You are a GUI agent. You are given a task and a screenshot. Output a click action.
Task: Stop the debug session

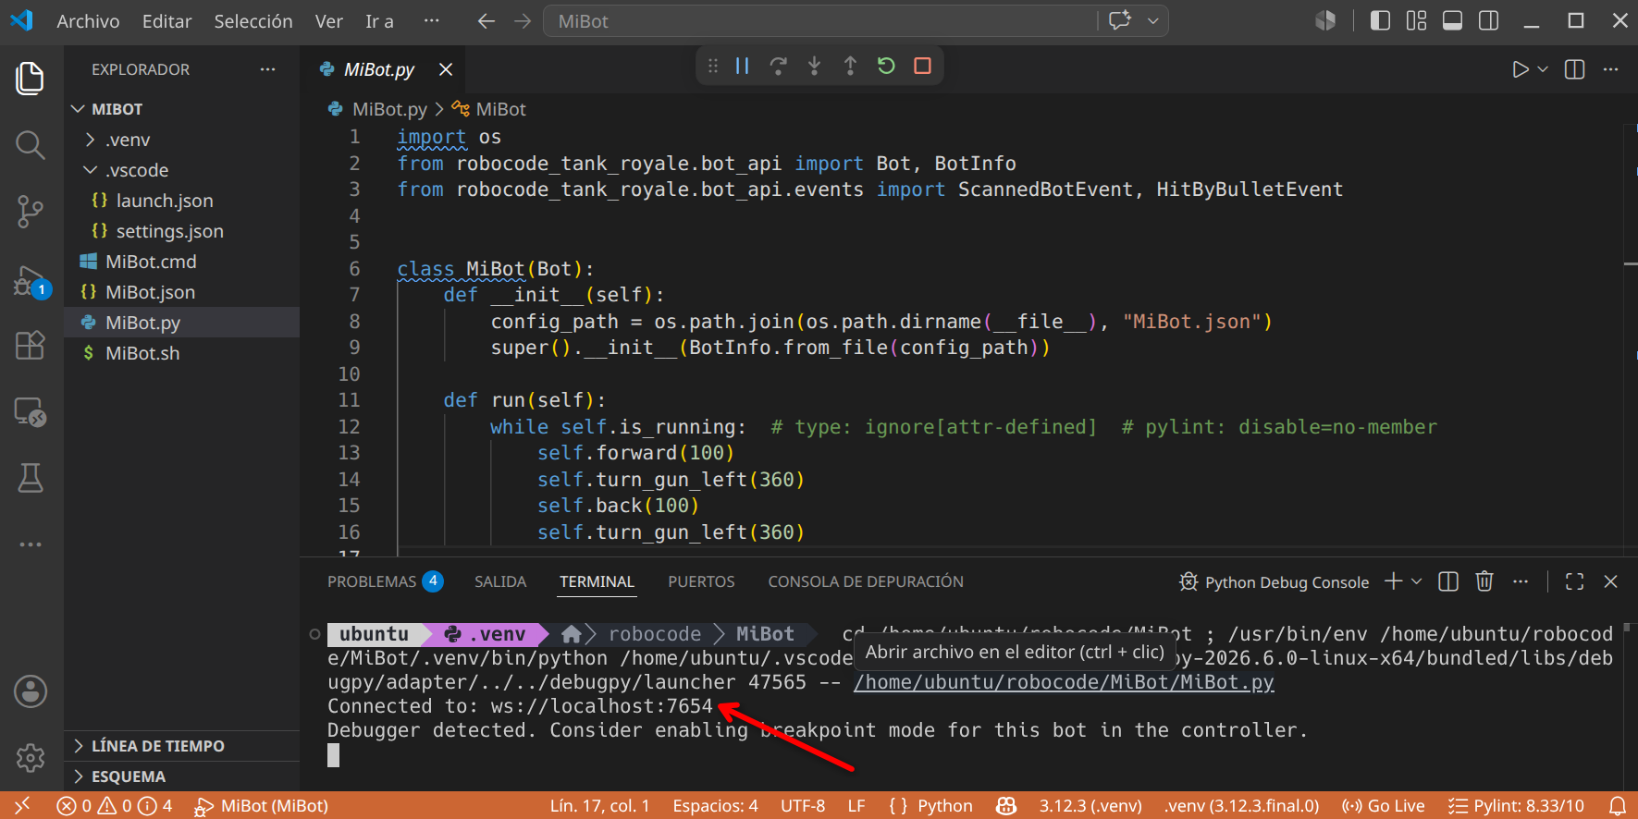(x=922, y=66)
